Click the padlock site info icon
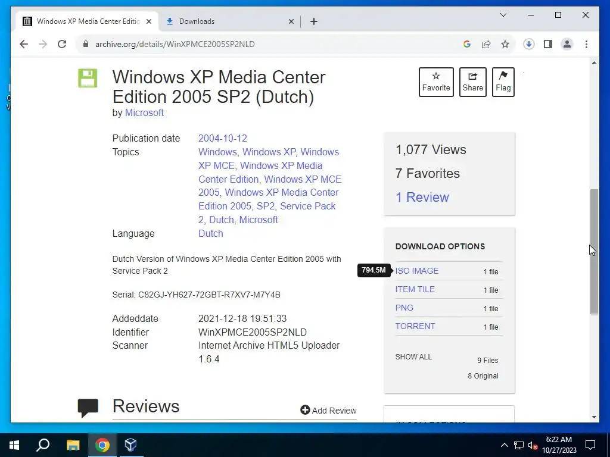This screenshot has height=457, width=610. pos(86,44)
